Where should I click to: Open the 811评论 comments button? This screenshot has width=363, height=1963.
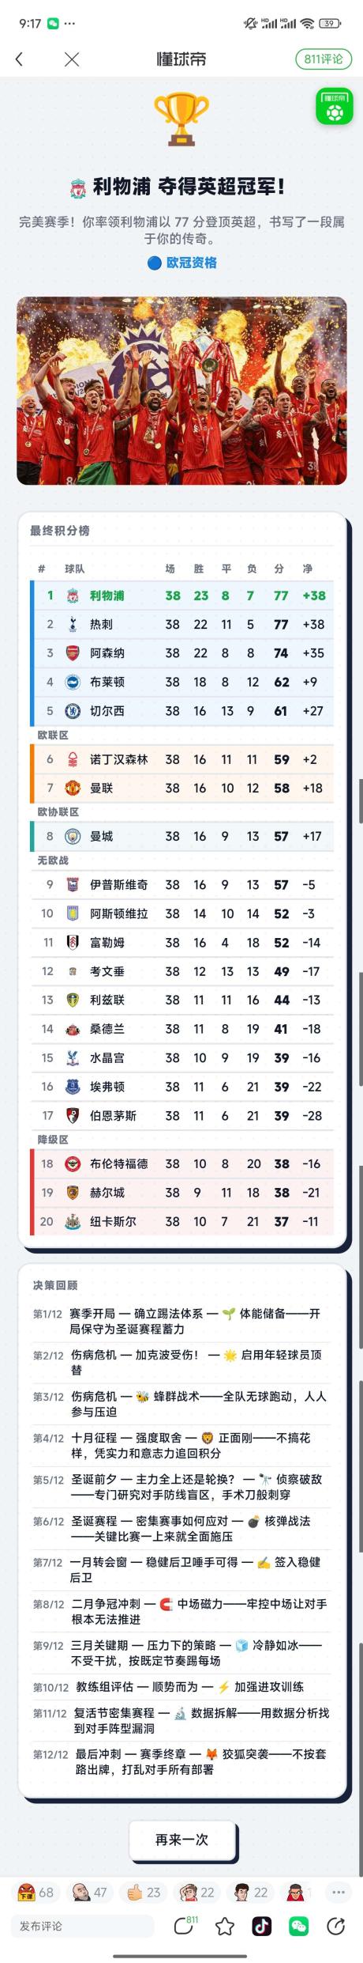(x=324, y=59)
